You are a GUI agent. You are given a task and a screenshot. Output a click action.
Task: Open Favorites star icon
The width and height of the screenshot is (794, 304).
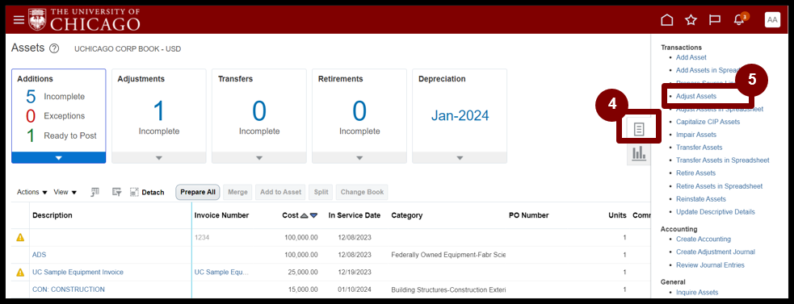pyautogui.click(x=691, y=19)
